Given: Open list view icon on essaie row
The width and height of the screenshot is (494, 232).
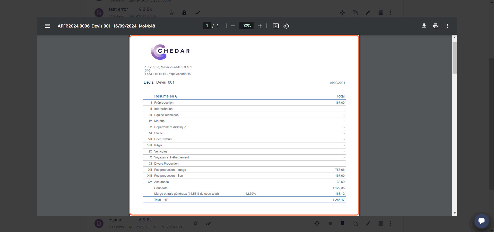Looking at the screenshot, I should [x=381, y=223].
